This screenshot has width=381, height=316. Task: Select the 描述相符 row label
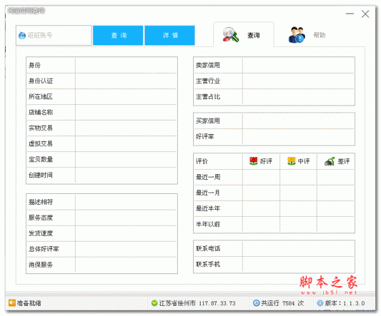(41, 202)
